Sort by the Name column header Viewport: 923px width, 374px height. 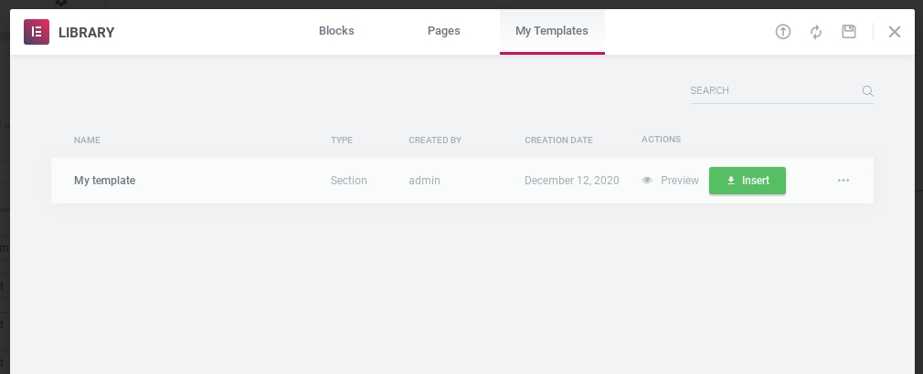87,140
